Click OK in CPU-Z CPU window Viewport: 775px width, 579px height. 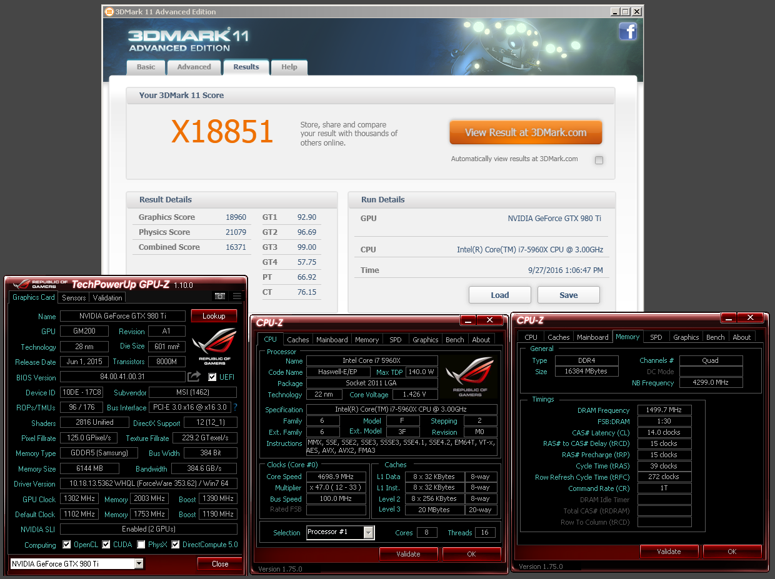pyautogui.click(x=471, y=554)
